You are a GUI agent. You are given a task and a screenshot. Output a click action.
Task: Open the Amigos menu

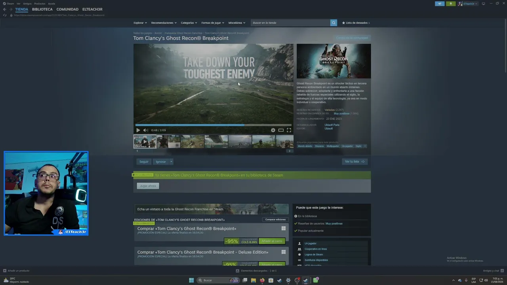tap(27, 4)
